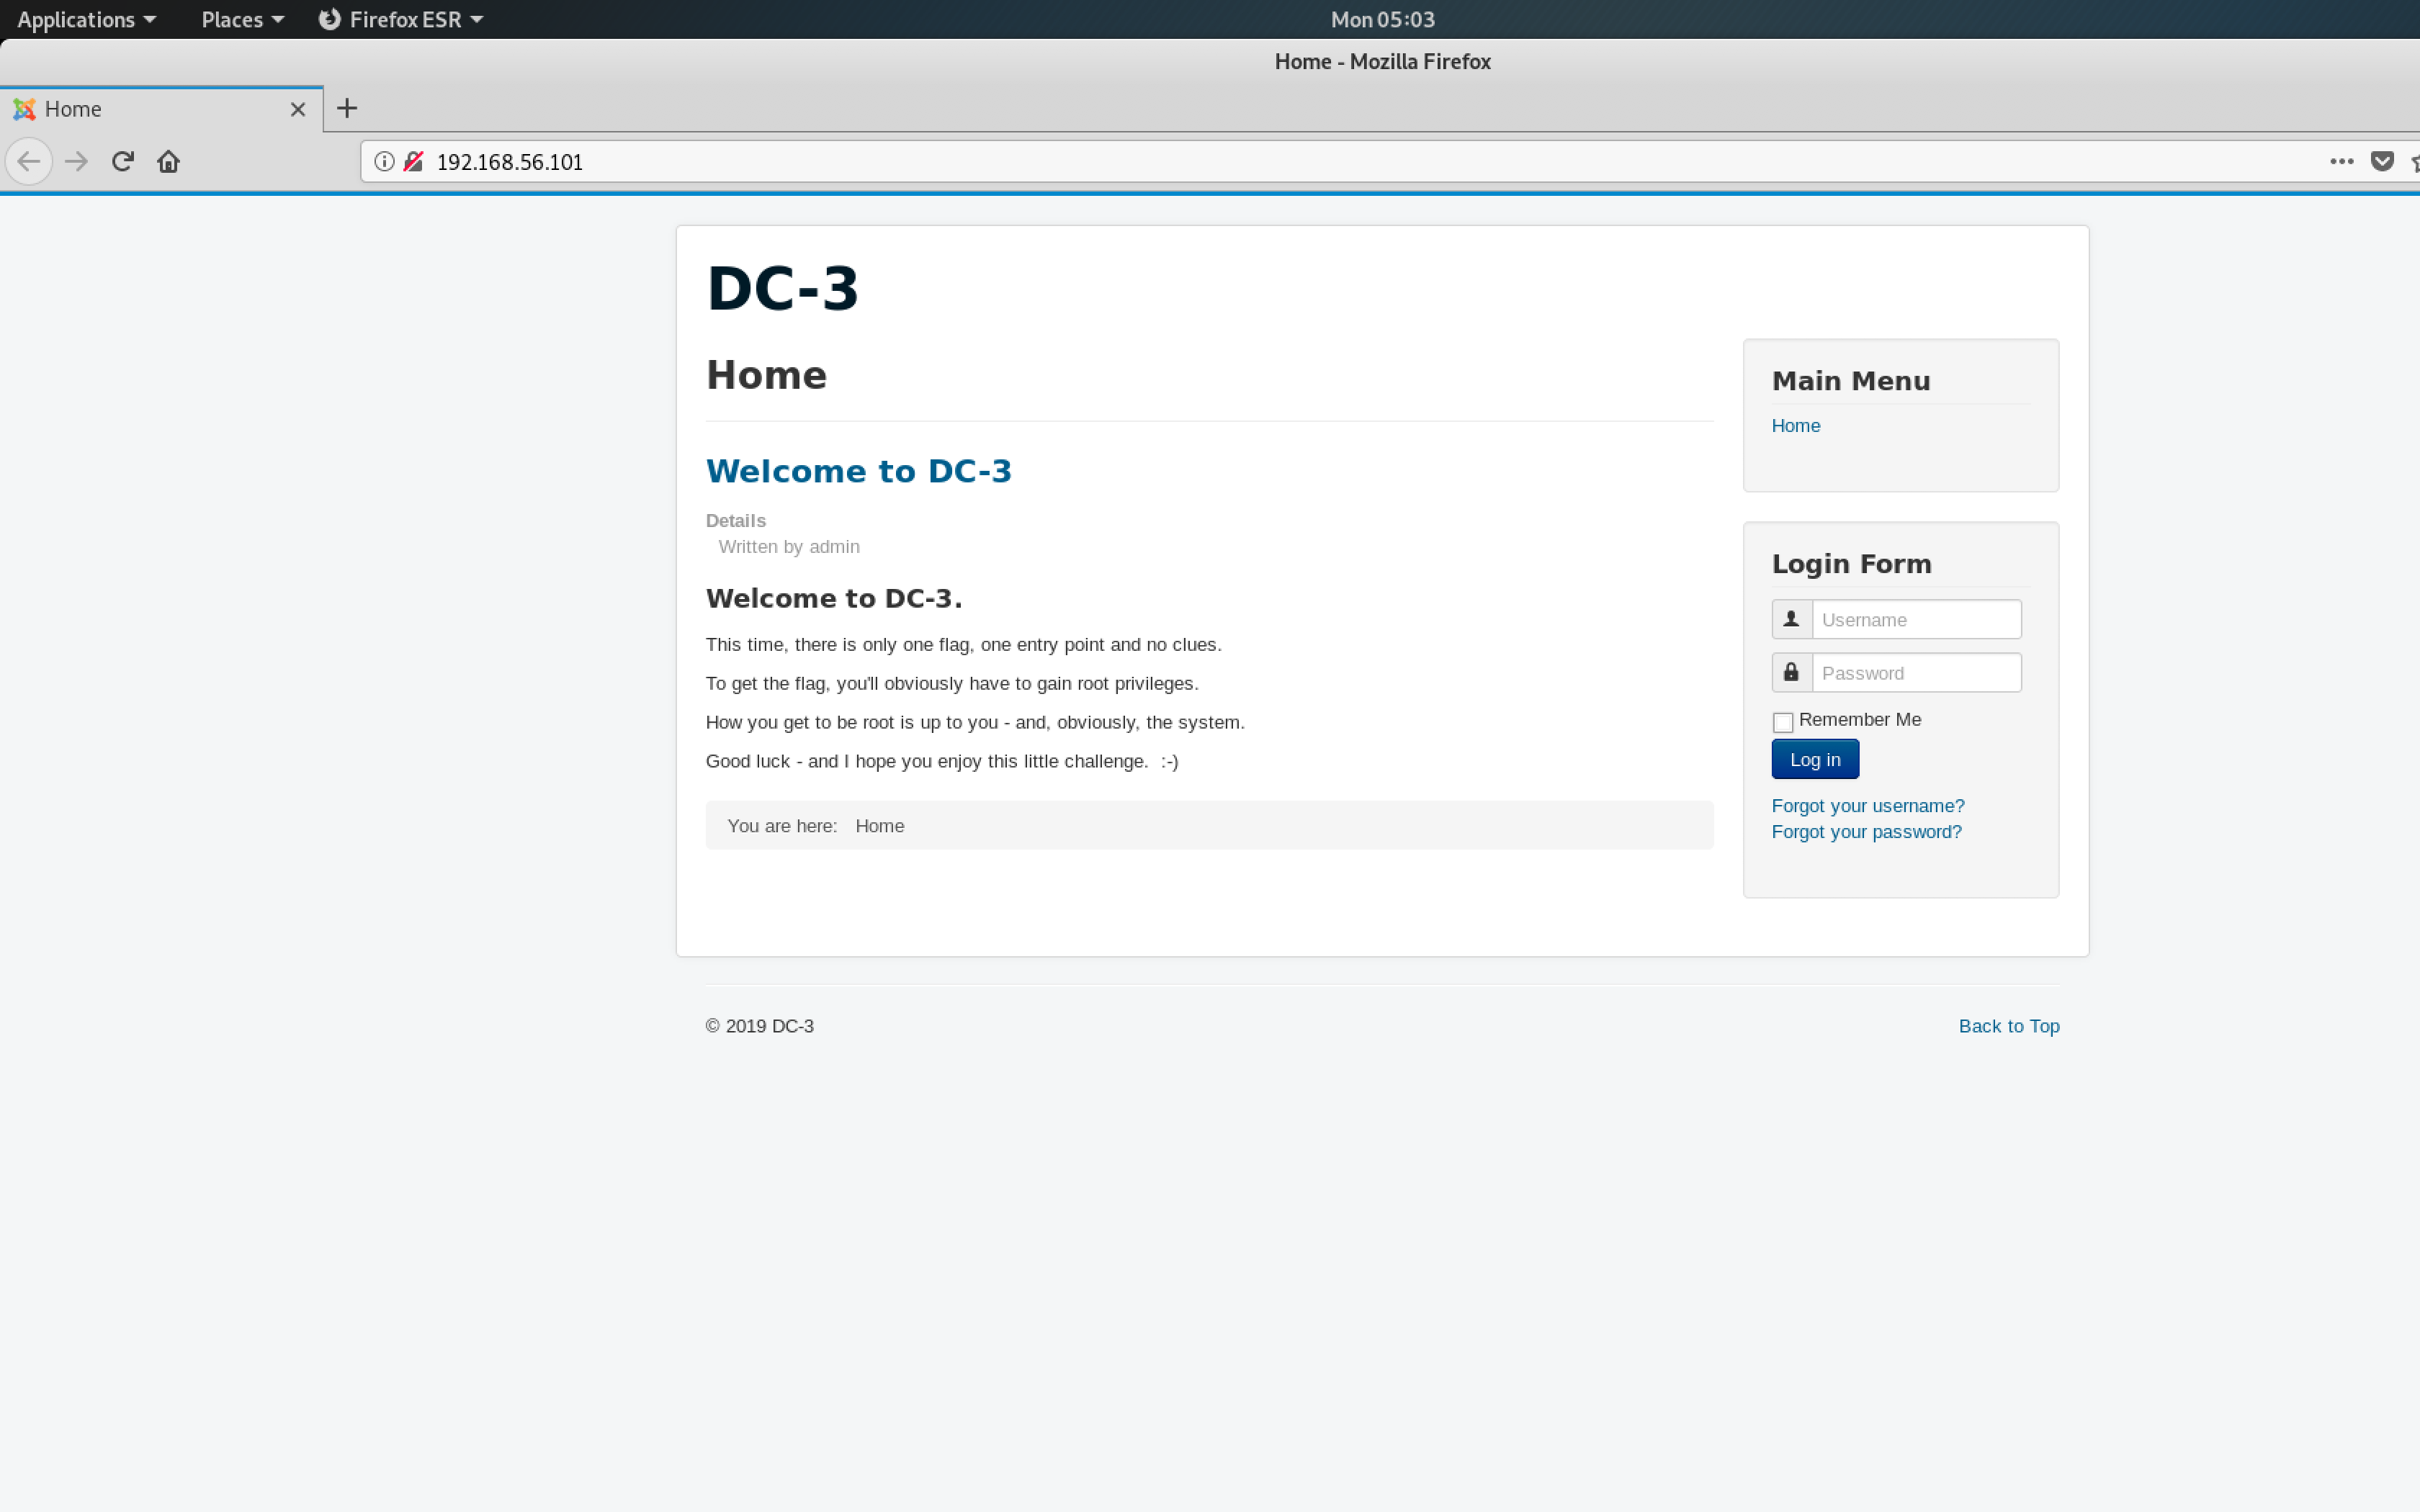Click the large 'Home' page heading
Screen dimensions: 2420x1512
point(766,375)
